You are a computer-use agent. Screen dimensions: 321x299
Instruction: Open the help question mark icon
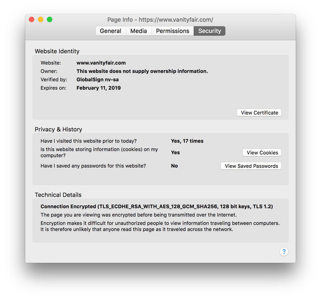tap(284, 252)
